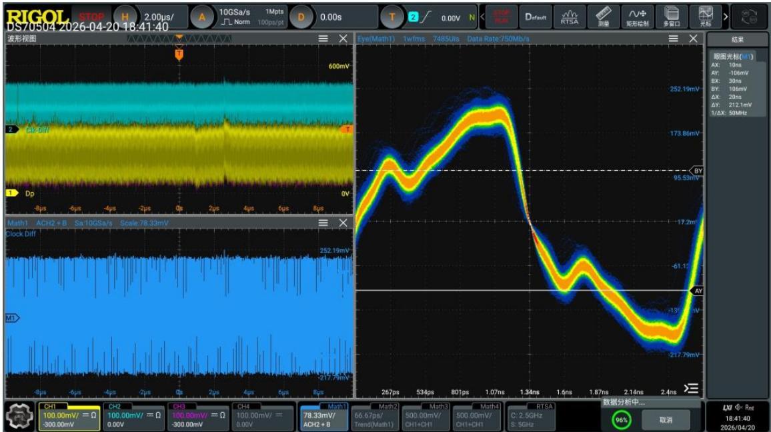Open the RTSA label in the bottom bar
This screenshot has width=771, height=432.
coord(532,416)
